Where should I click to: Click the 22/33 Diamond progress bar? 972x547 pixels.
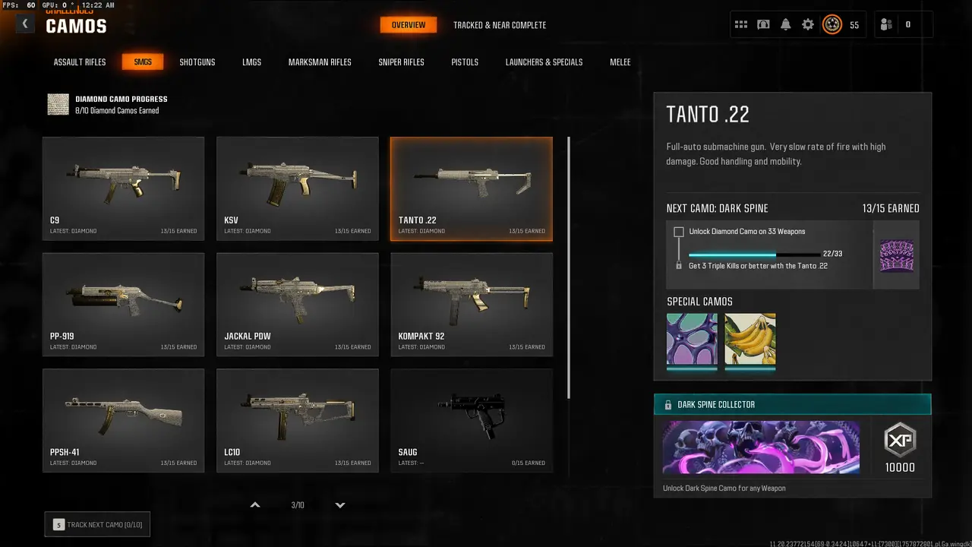click(x=755, y=255)
